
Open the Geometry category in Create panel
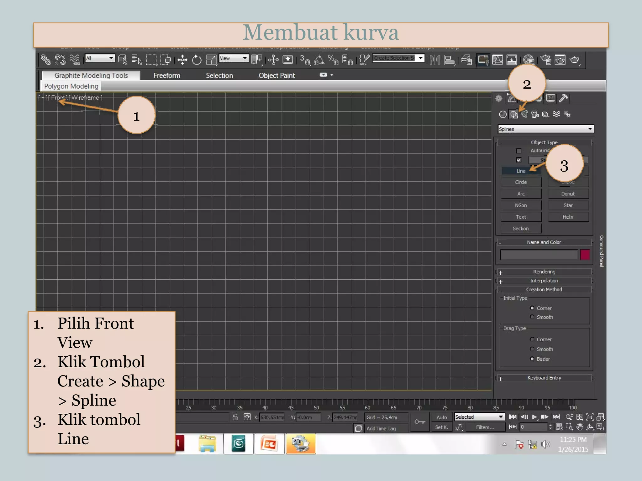tap(503, 114)
